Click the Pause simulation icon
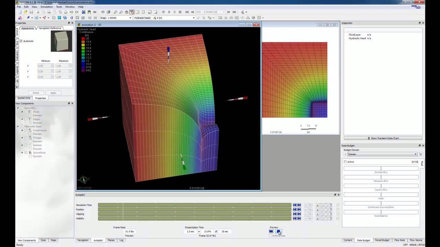Image resolution: width=440 pixels, height=247 pixels. [175, 12]
